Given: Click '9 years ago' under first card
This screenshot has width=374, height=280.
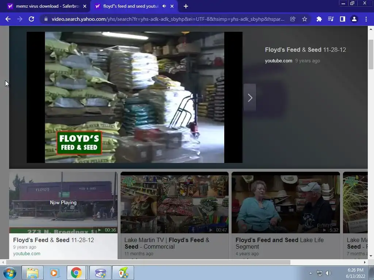Looking at the screenshot, I should [24, 247].
